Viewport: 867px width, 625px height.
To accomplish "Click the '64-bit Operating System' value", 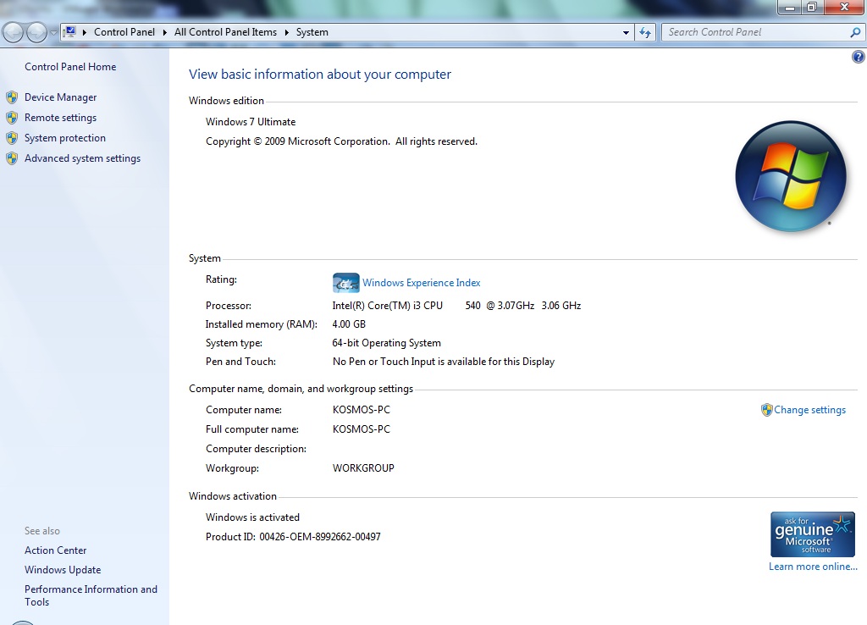I will click(386, 343).
